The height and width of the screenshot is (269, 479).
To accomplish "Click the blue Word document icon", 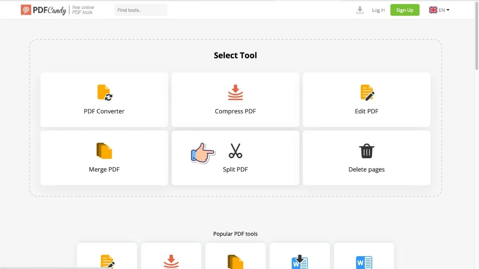I will 364,262.
